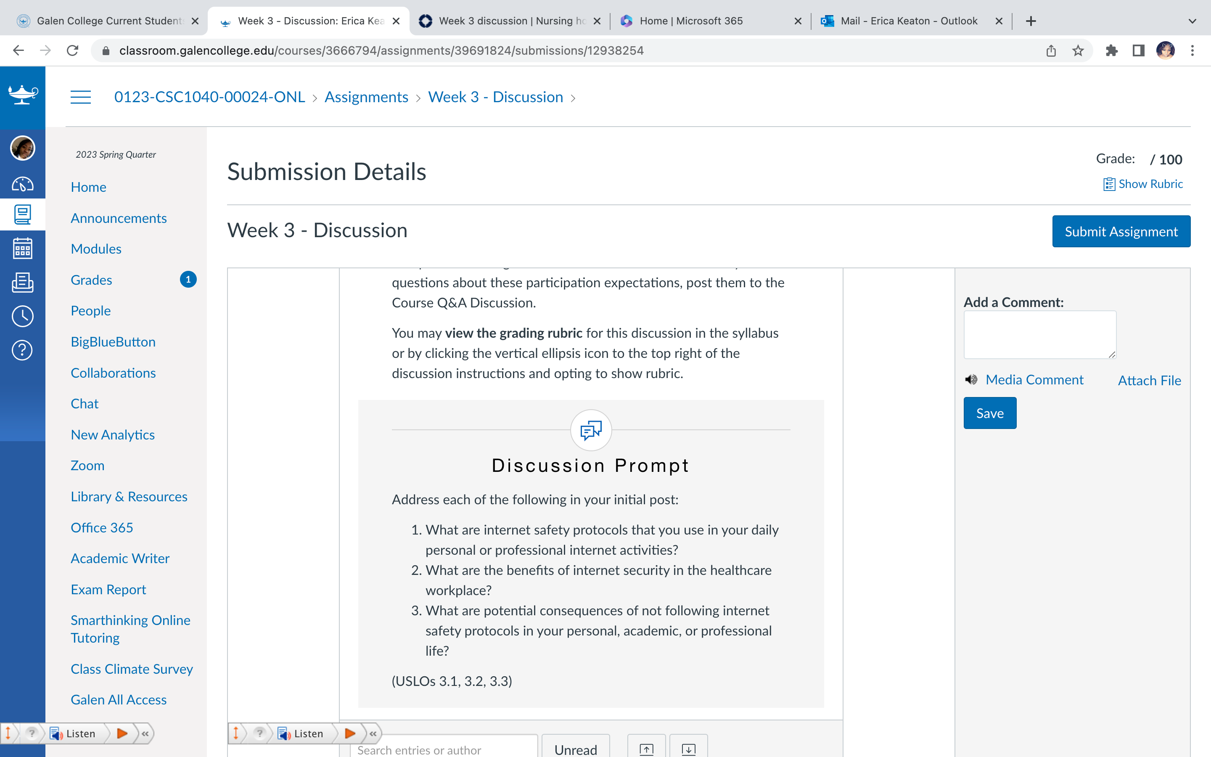1211x757 pixels.
Task: Expand the tab search dropdown arrow
Action: 1192,21
